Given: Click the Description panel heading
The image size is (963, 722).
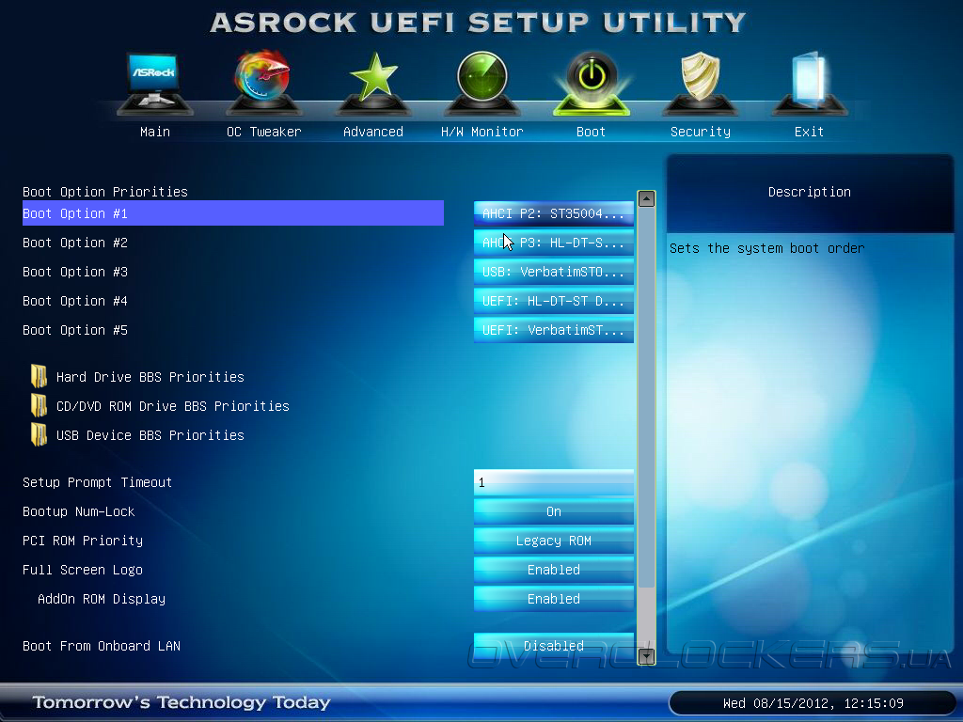Looking at the screenshot, I should coord(810,192).
